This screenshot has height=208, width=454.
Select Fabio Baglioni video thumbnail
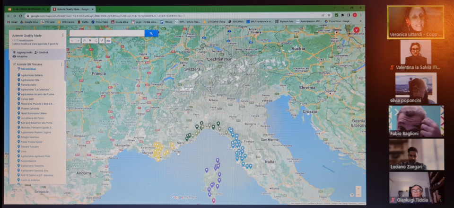[416, 121]
